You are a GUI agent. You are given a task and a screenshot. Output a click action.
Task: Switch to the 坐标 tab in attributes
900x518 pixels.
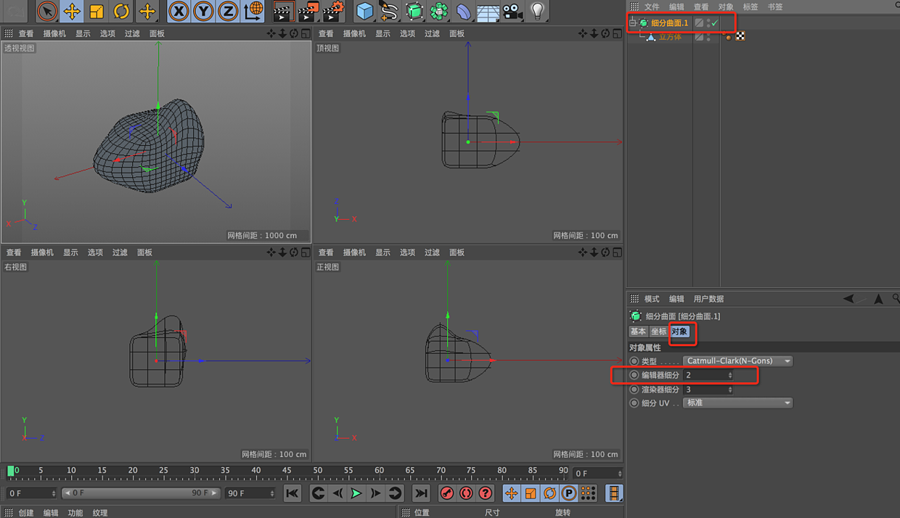[x=658, y=332]
